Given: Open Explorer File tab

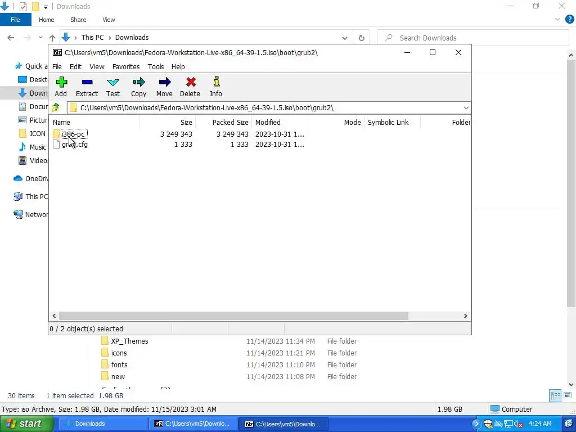Looking at the screenshot, I should point(15,20).
